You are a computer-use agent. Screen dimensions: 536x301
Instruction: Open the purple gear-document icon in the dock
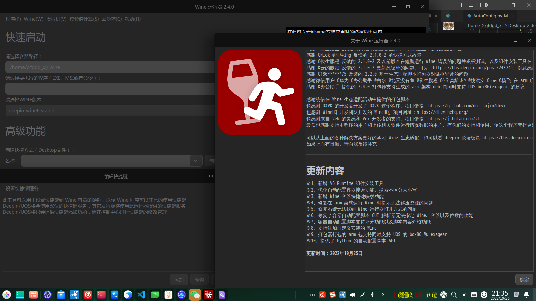click(222, 295)
